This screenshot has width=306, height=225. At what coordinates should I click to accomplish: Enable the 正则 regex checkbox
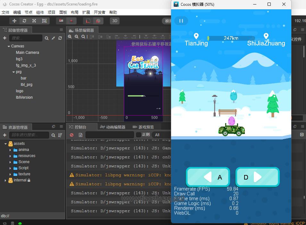click(x=139, y=135)
